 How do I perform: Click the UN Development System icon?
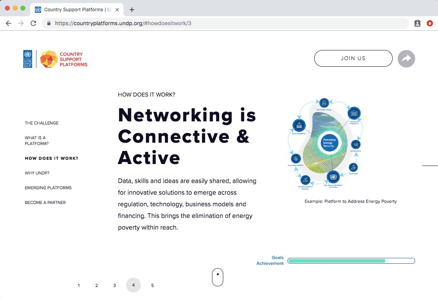pos(332,177)
